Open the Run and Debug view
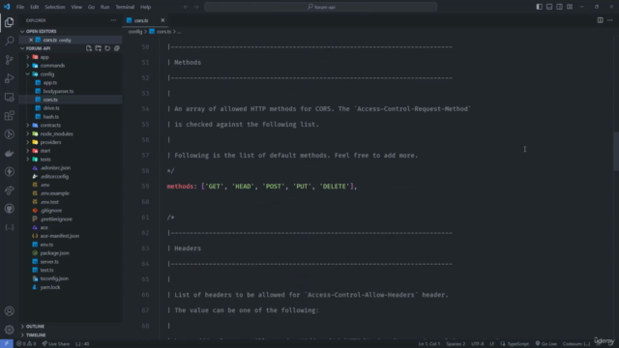Screen dimensions: 619x348 9,78
